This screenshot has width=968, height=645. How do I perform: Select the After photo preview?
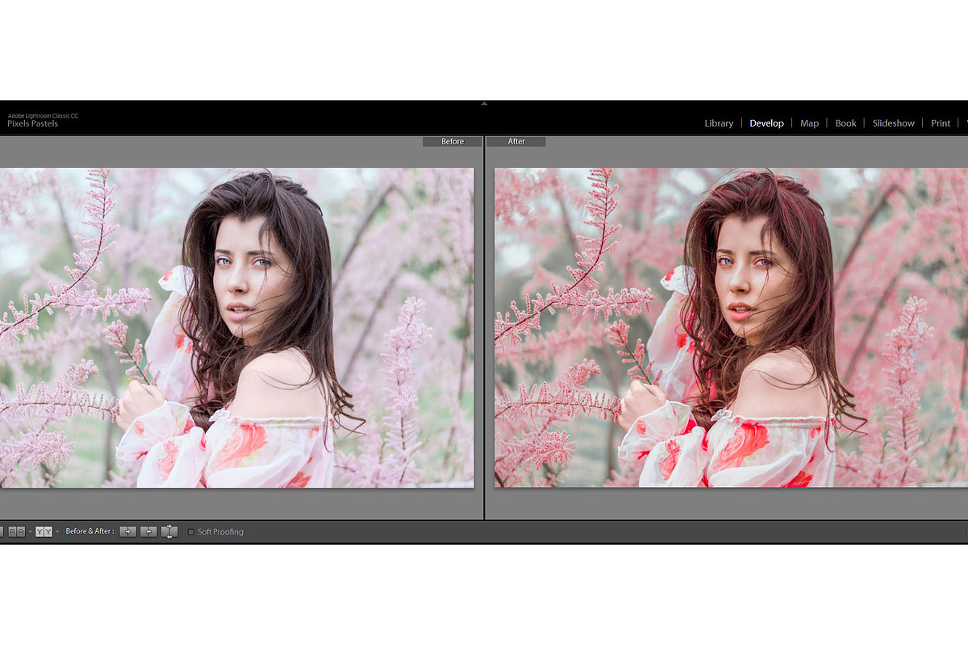point(731,327)
